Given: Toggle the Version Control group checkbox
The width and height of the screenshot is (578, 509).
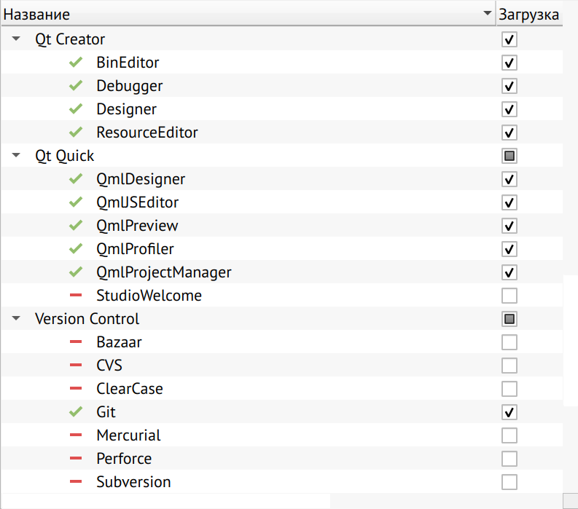Looking at the screenshot, I should point(509,319).
